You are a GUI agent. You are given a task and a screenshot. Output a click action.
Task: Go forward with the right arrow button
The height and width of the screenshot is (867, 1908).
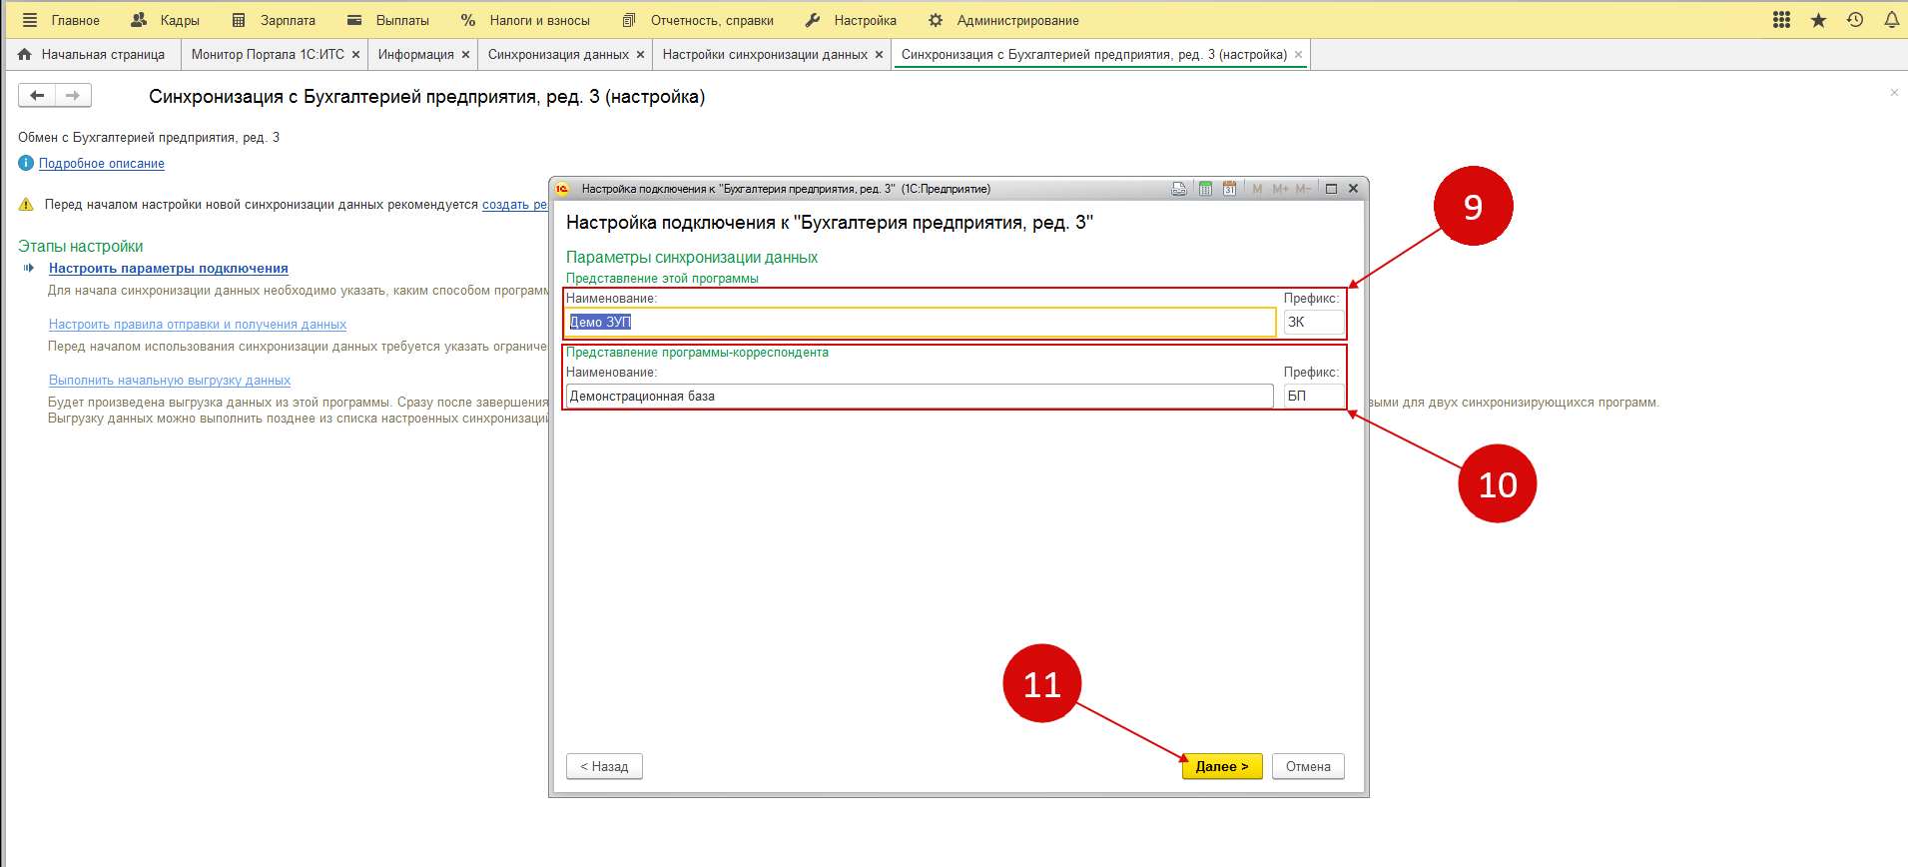73,96
